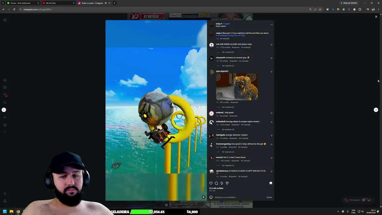The width and height of the screenshot is (382, 215).
Task: Like onnerbr's comment
Action: [x=271, y=158]
